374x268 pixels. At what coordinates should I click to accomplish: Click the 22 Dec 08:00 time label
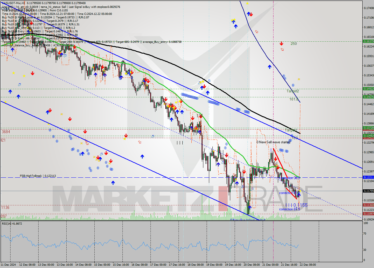point(308,265)
